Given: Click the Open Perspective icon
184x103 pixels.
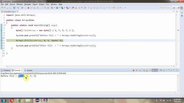Looking at the screenshot, I should (x=174, y=8).
